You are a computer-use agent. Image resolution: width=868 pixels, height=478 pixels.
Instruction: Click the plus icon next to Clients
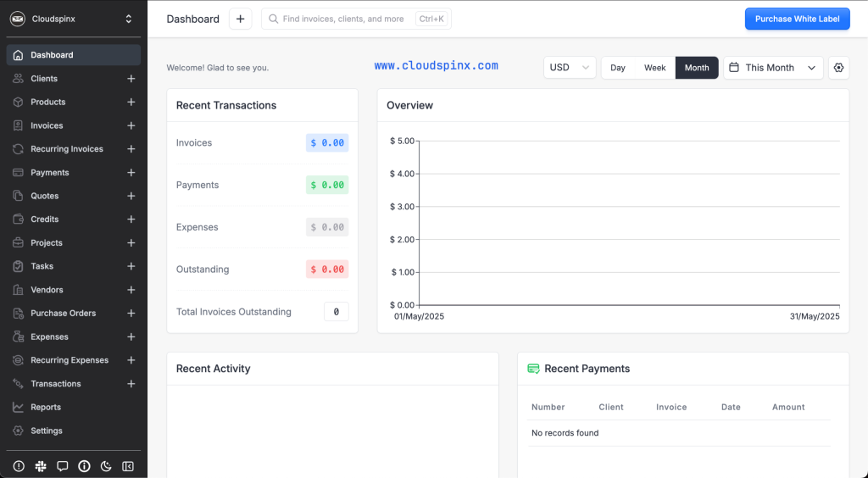pos(131,79)
